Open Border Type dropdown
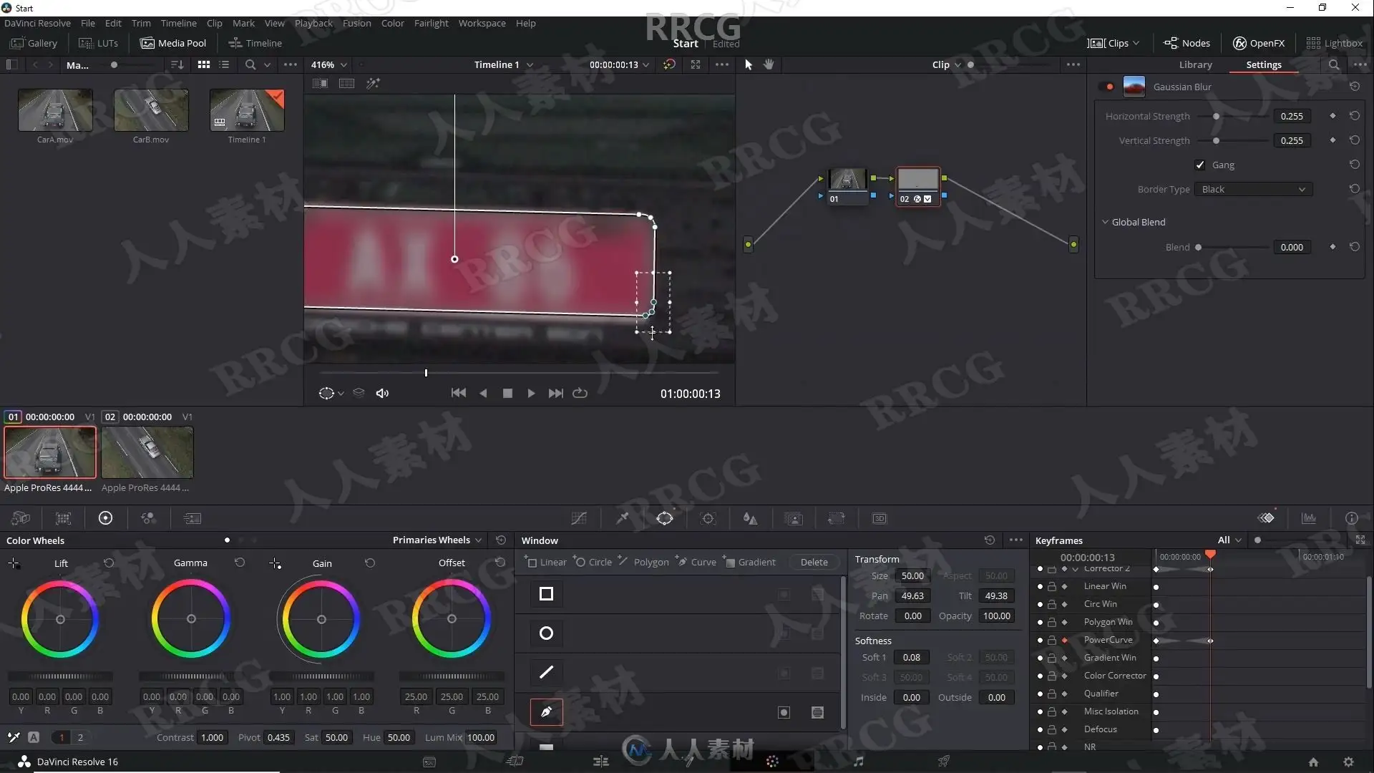The width and height of the screenshot is (1374, 773). 1253,190
